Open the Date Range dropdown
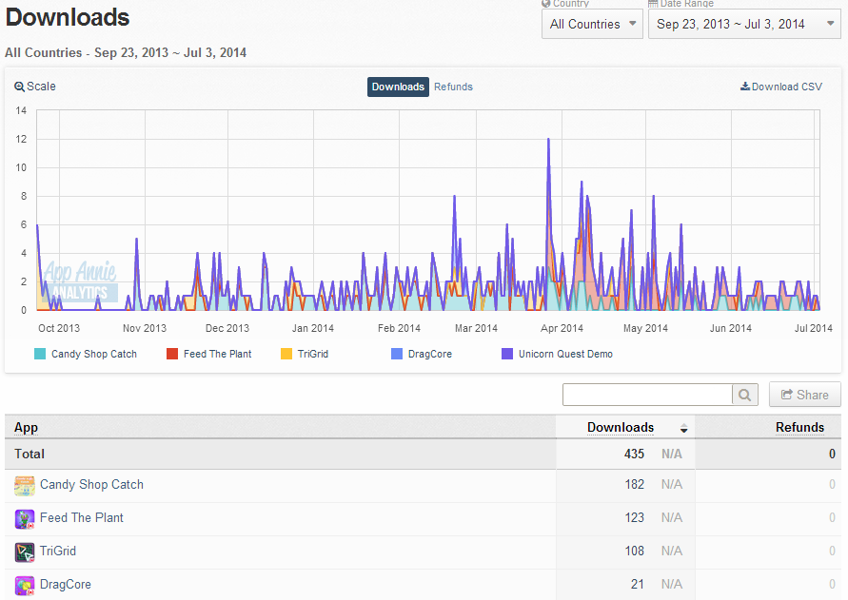The width and height of the screenshot is (848, 600). point(744,25)
